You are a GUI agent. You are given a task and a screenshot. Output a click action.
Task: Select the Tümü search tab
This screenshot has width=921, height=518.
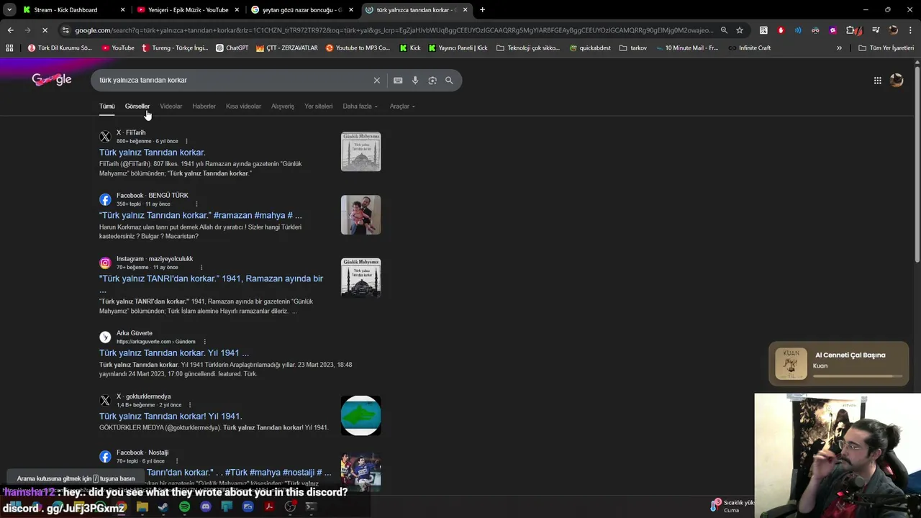(107, 106)
